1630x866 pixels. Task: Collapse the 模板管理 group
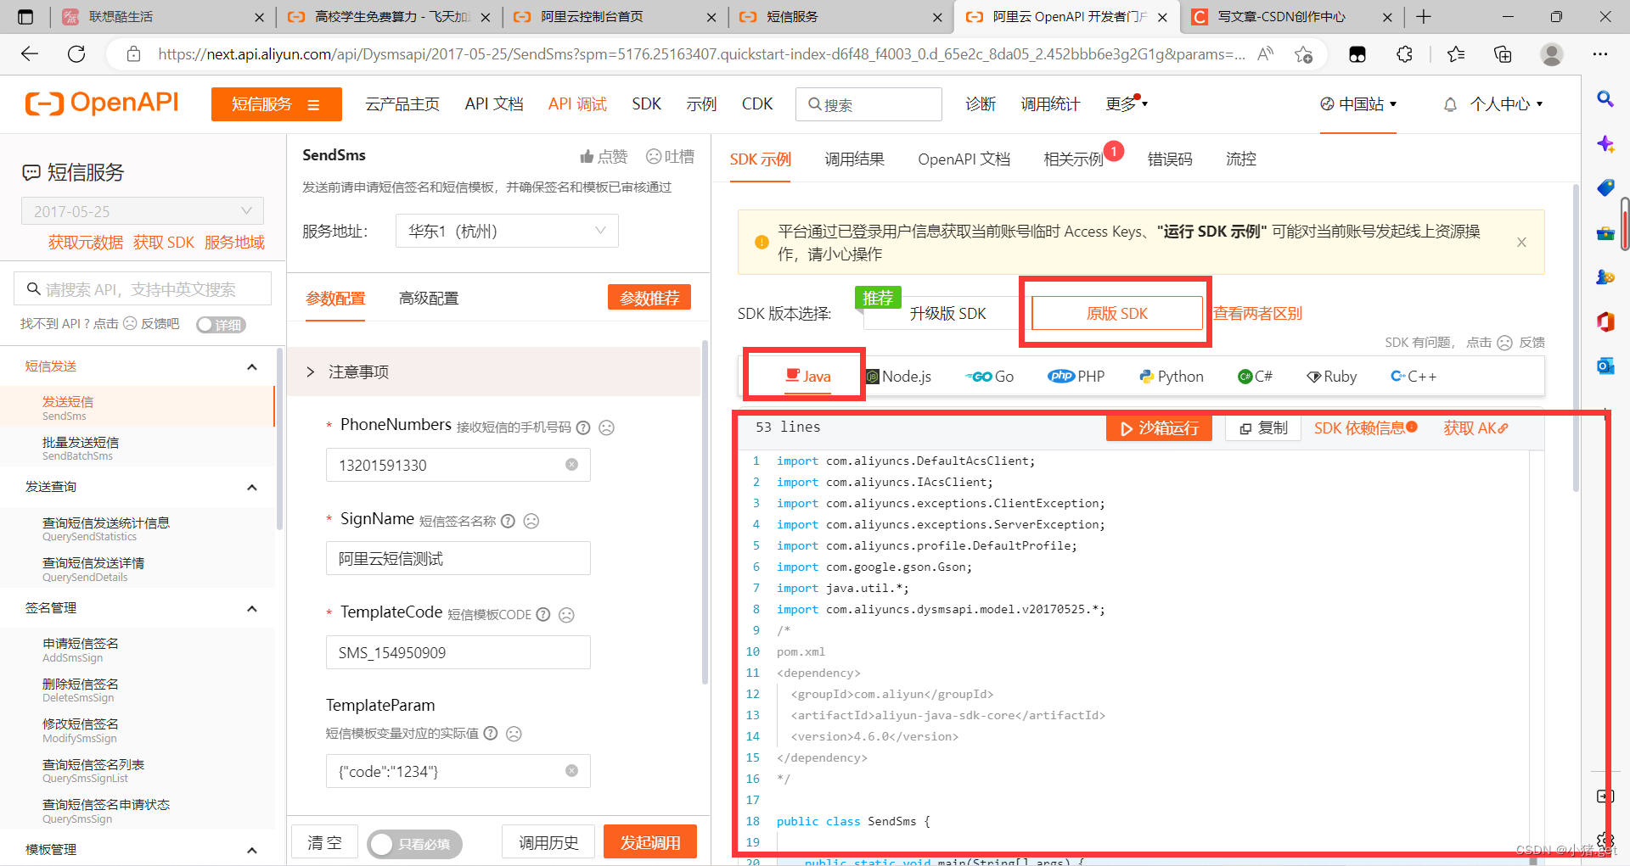[252, 850]
